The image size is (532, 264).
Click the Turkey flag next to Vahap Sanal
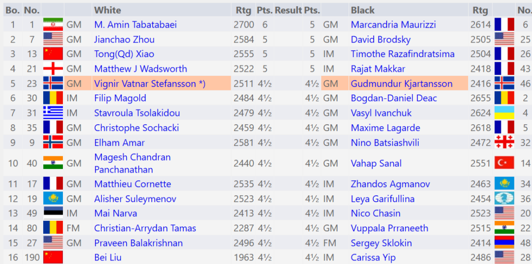click(504, 163)
